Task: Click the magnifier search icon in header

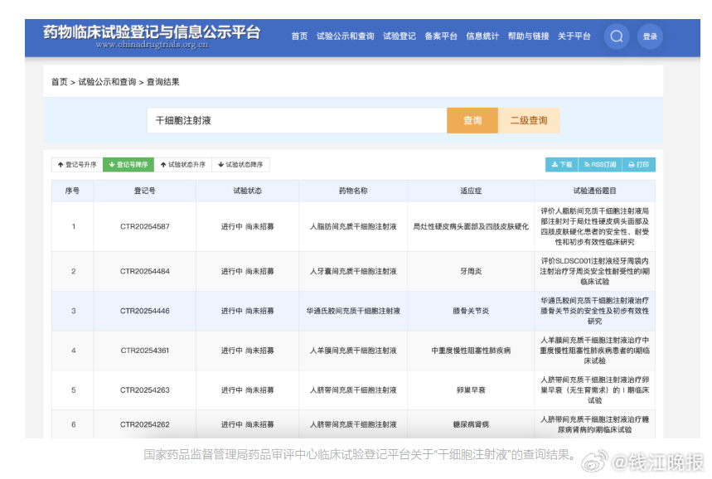Action: (616, 36)
